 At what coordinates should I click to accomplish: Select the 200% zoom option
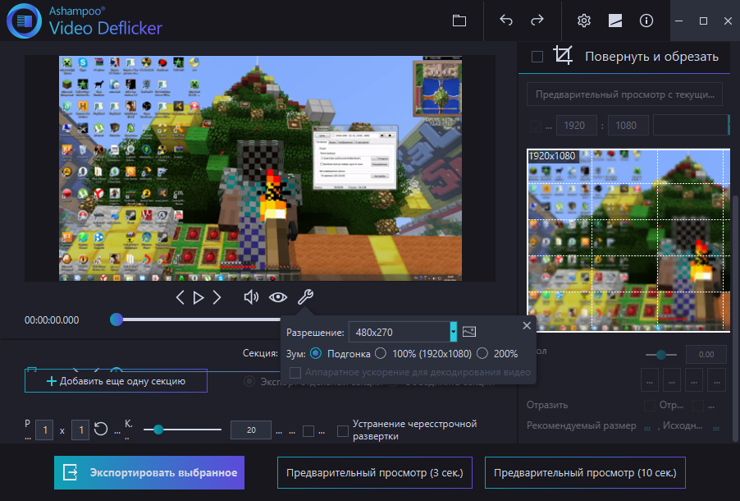point(482,353)
